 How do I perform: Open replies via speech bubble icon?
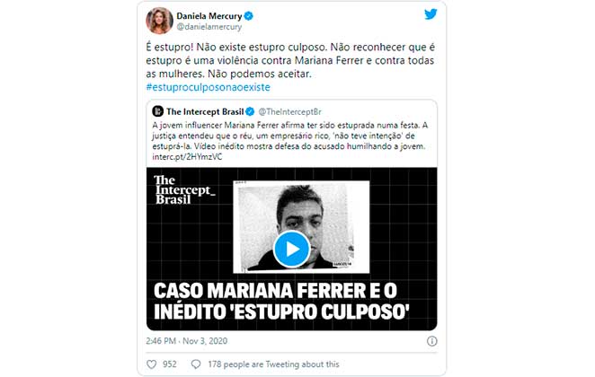tap(196, 364)
